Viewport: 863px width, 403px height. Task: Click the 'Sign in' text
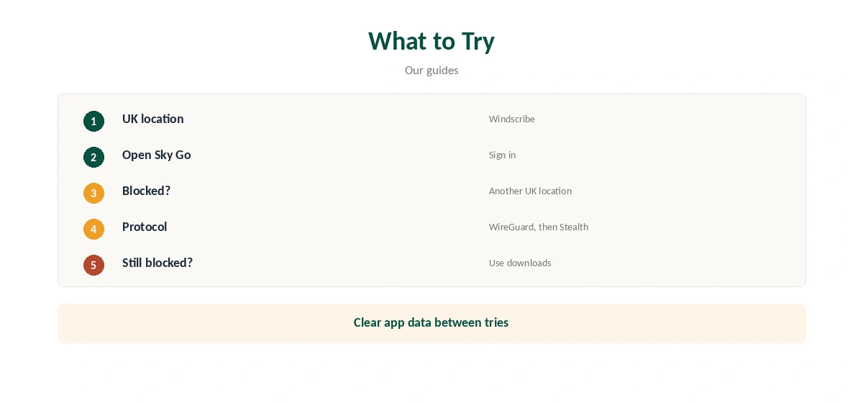502,155
